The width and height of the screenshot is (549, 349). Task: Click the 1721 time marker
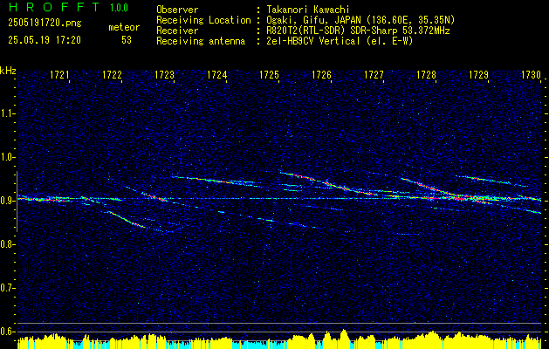(59, 75)
